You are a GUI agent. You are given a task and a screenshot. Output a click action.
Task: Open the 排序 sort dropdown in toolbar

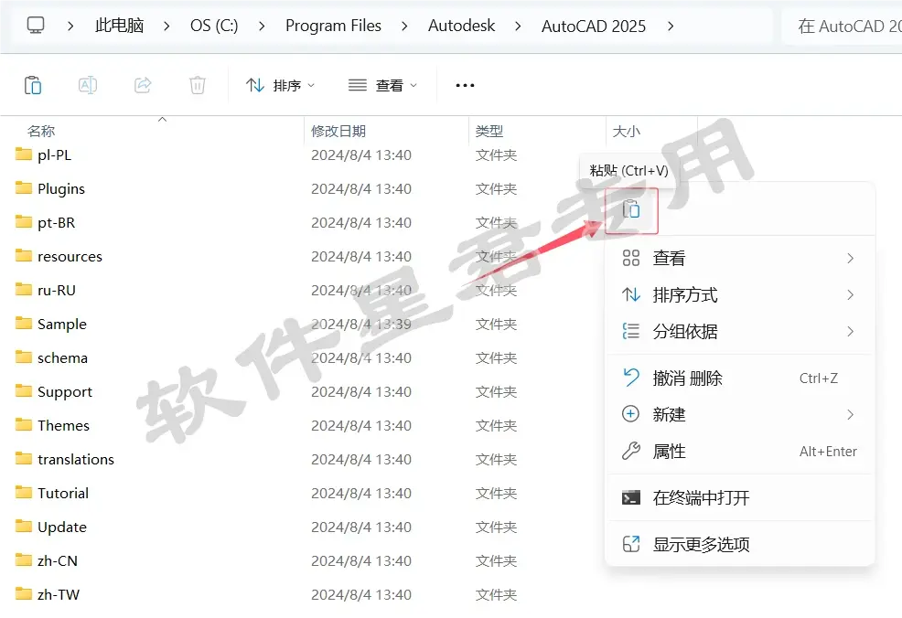coord(280,85)
